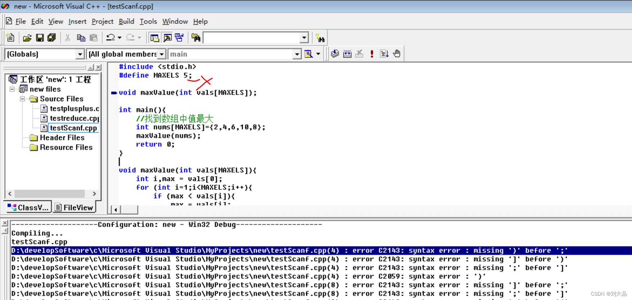Click the Search help binoculars icon

(320, 38)
